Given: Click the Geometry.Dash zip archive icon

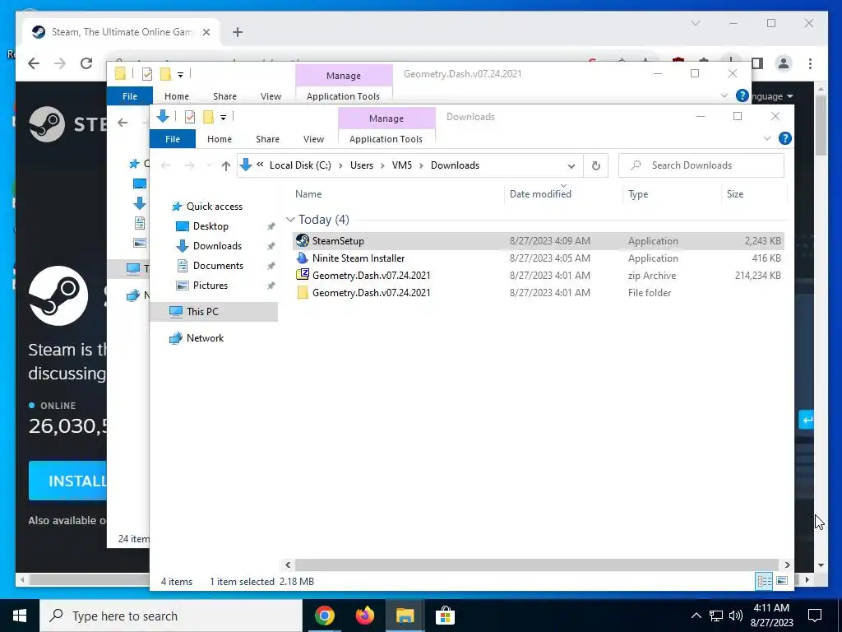Looking at the screenshot, I should click(303, 275).
